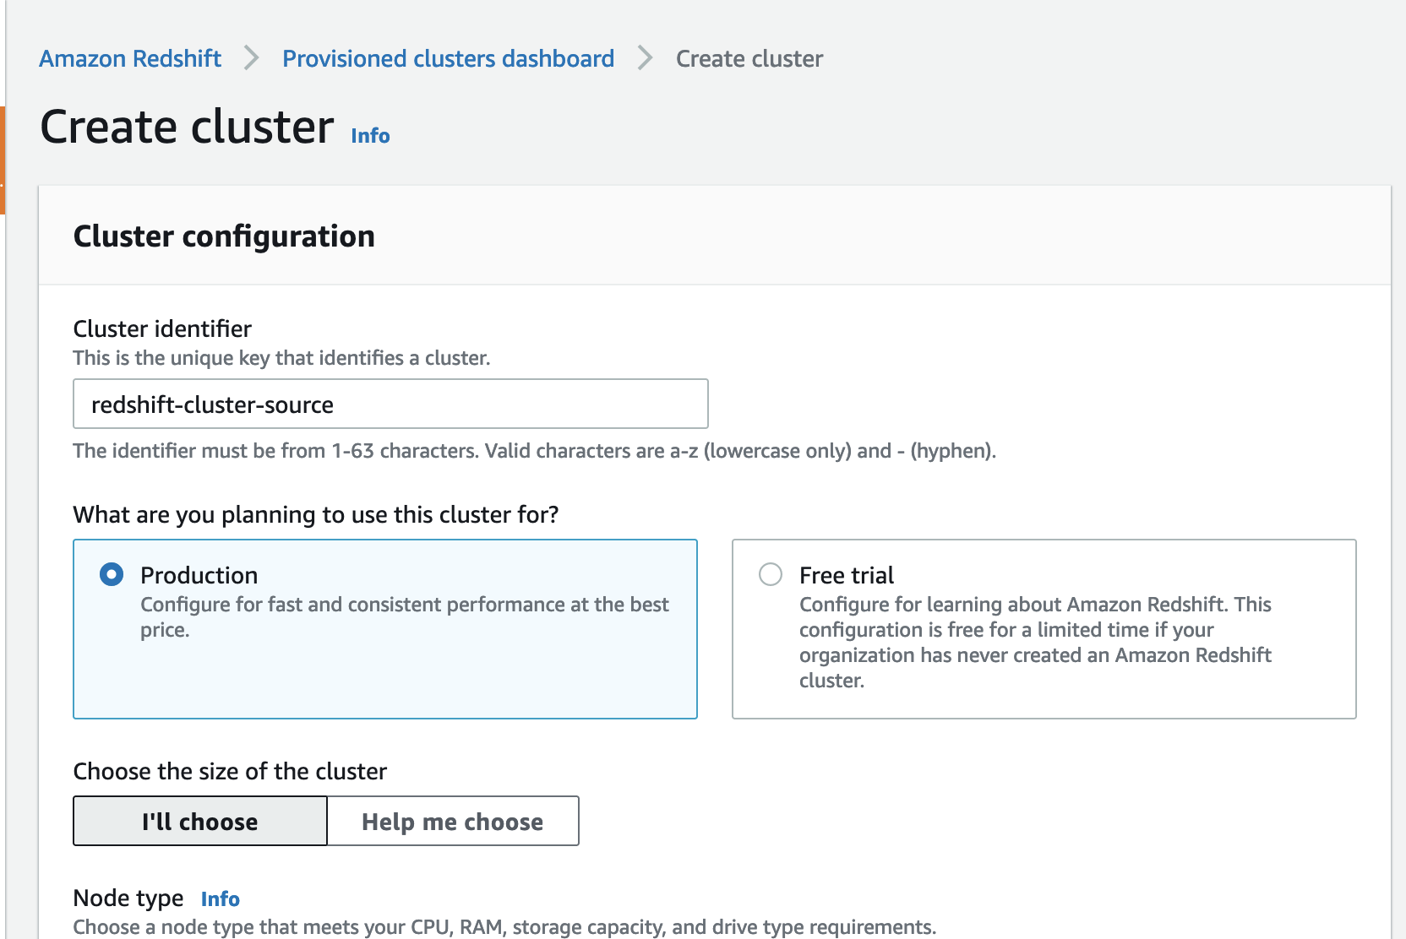Open Info link beside Create cluster title
The width and height of the screenshot is (1406, 939).
(370, 136)
